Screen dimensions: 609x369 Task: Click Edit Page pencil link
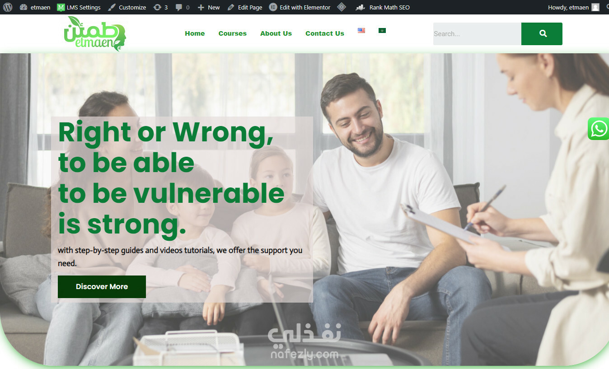pos(244,7)
